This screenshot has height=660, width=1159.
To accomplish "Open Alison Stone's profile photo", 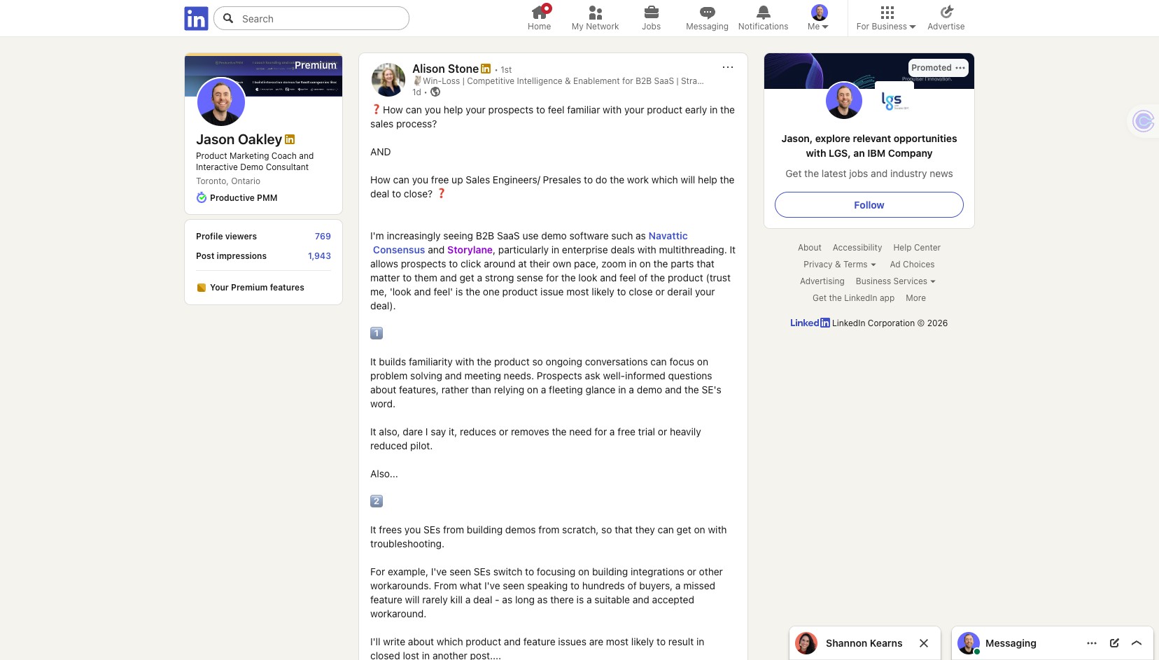I will 388,80.
